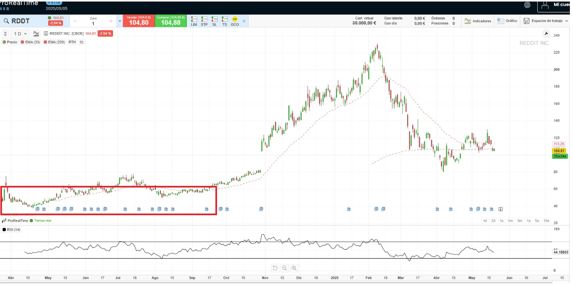Choose the OCO order icon
Screen dimensions: 573x285
coord(235,21)
